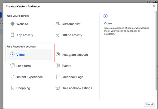The image size is (158, 109).
Task: Click the 'Use Facebook sources' heading
Action: click(22, 46)
